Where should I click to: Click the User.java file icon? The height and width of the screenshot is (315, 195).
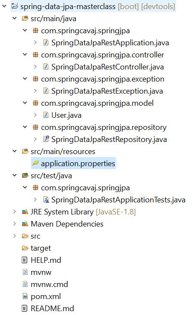(x=46, y=115)
